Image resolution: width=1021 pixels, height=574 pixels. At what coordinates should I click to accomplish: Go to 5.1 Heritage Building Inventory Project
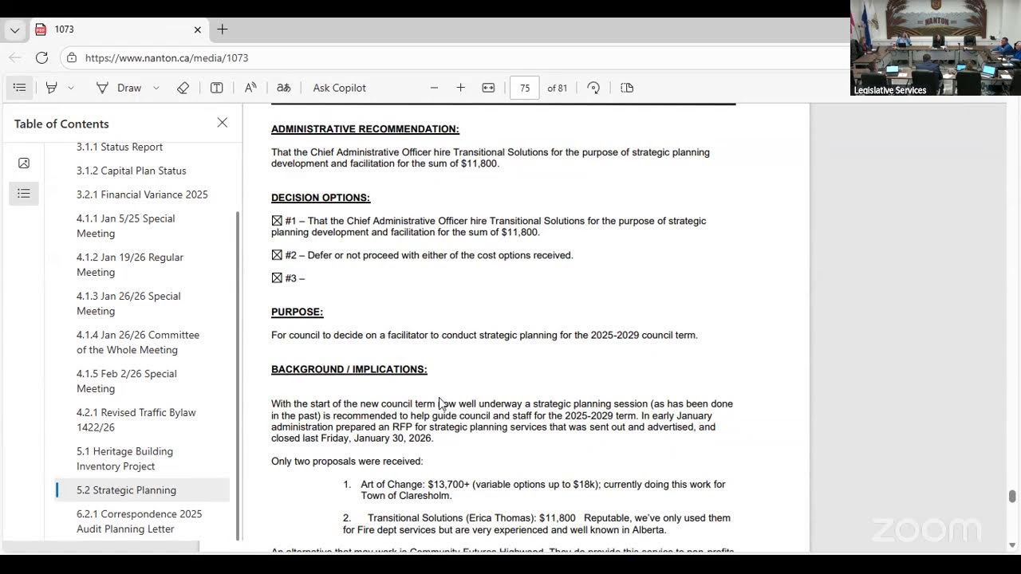pyautogui.click(x=124, y=458)
